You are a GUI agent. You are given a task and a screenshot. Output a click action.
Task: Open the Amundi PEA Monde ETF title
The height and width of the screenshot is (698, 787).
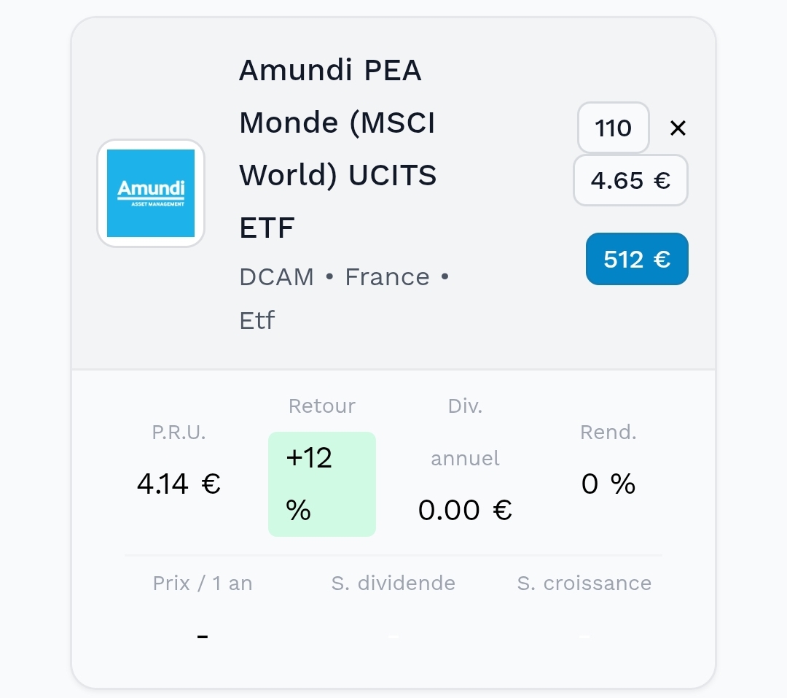(x=338, y=148)
